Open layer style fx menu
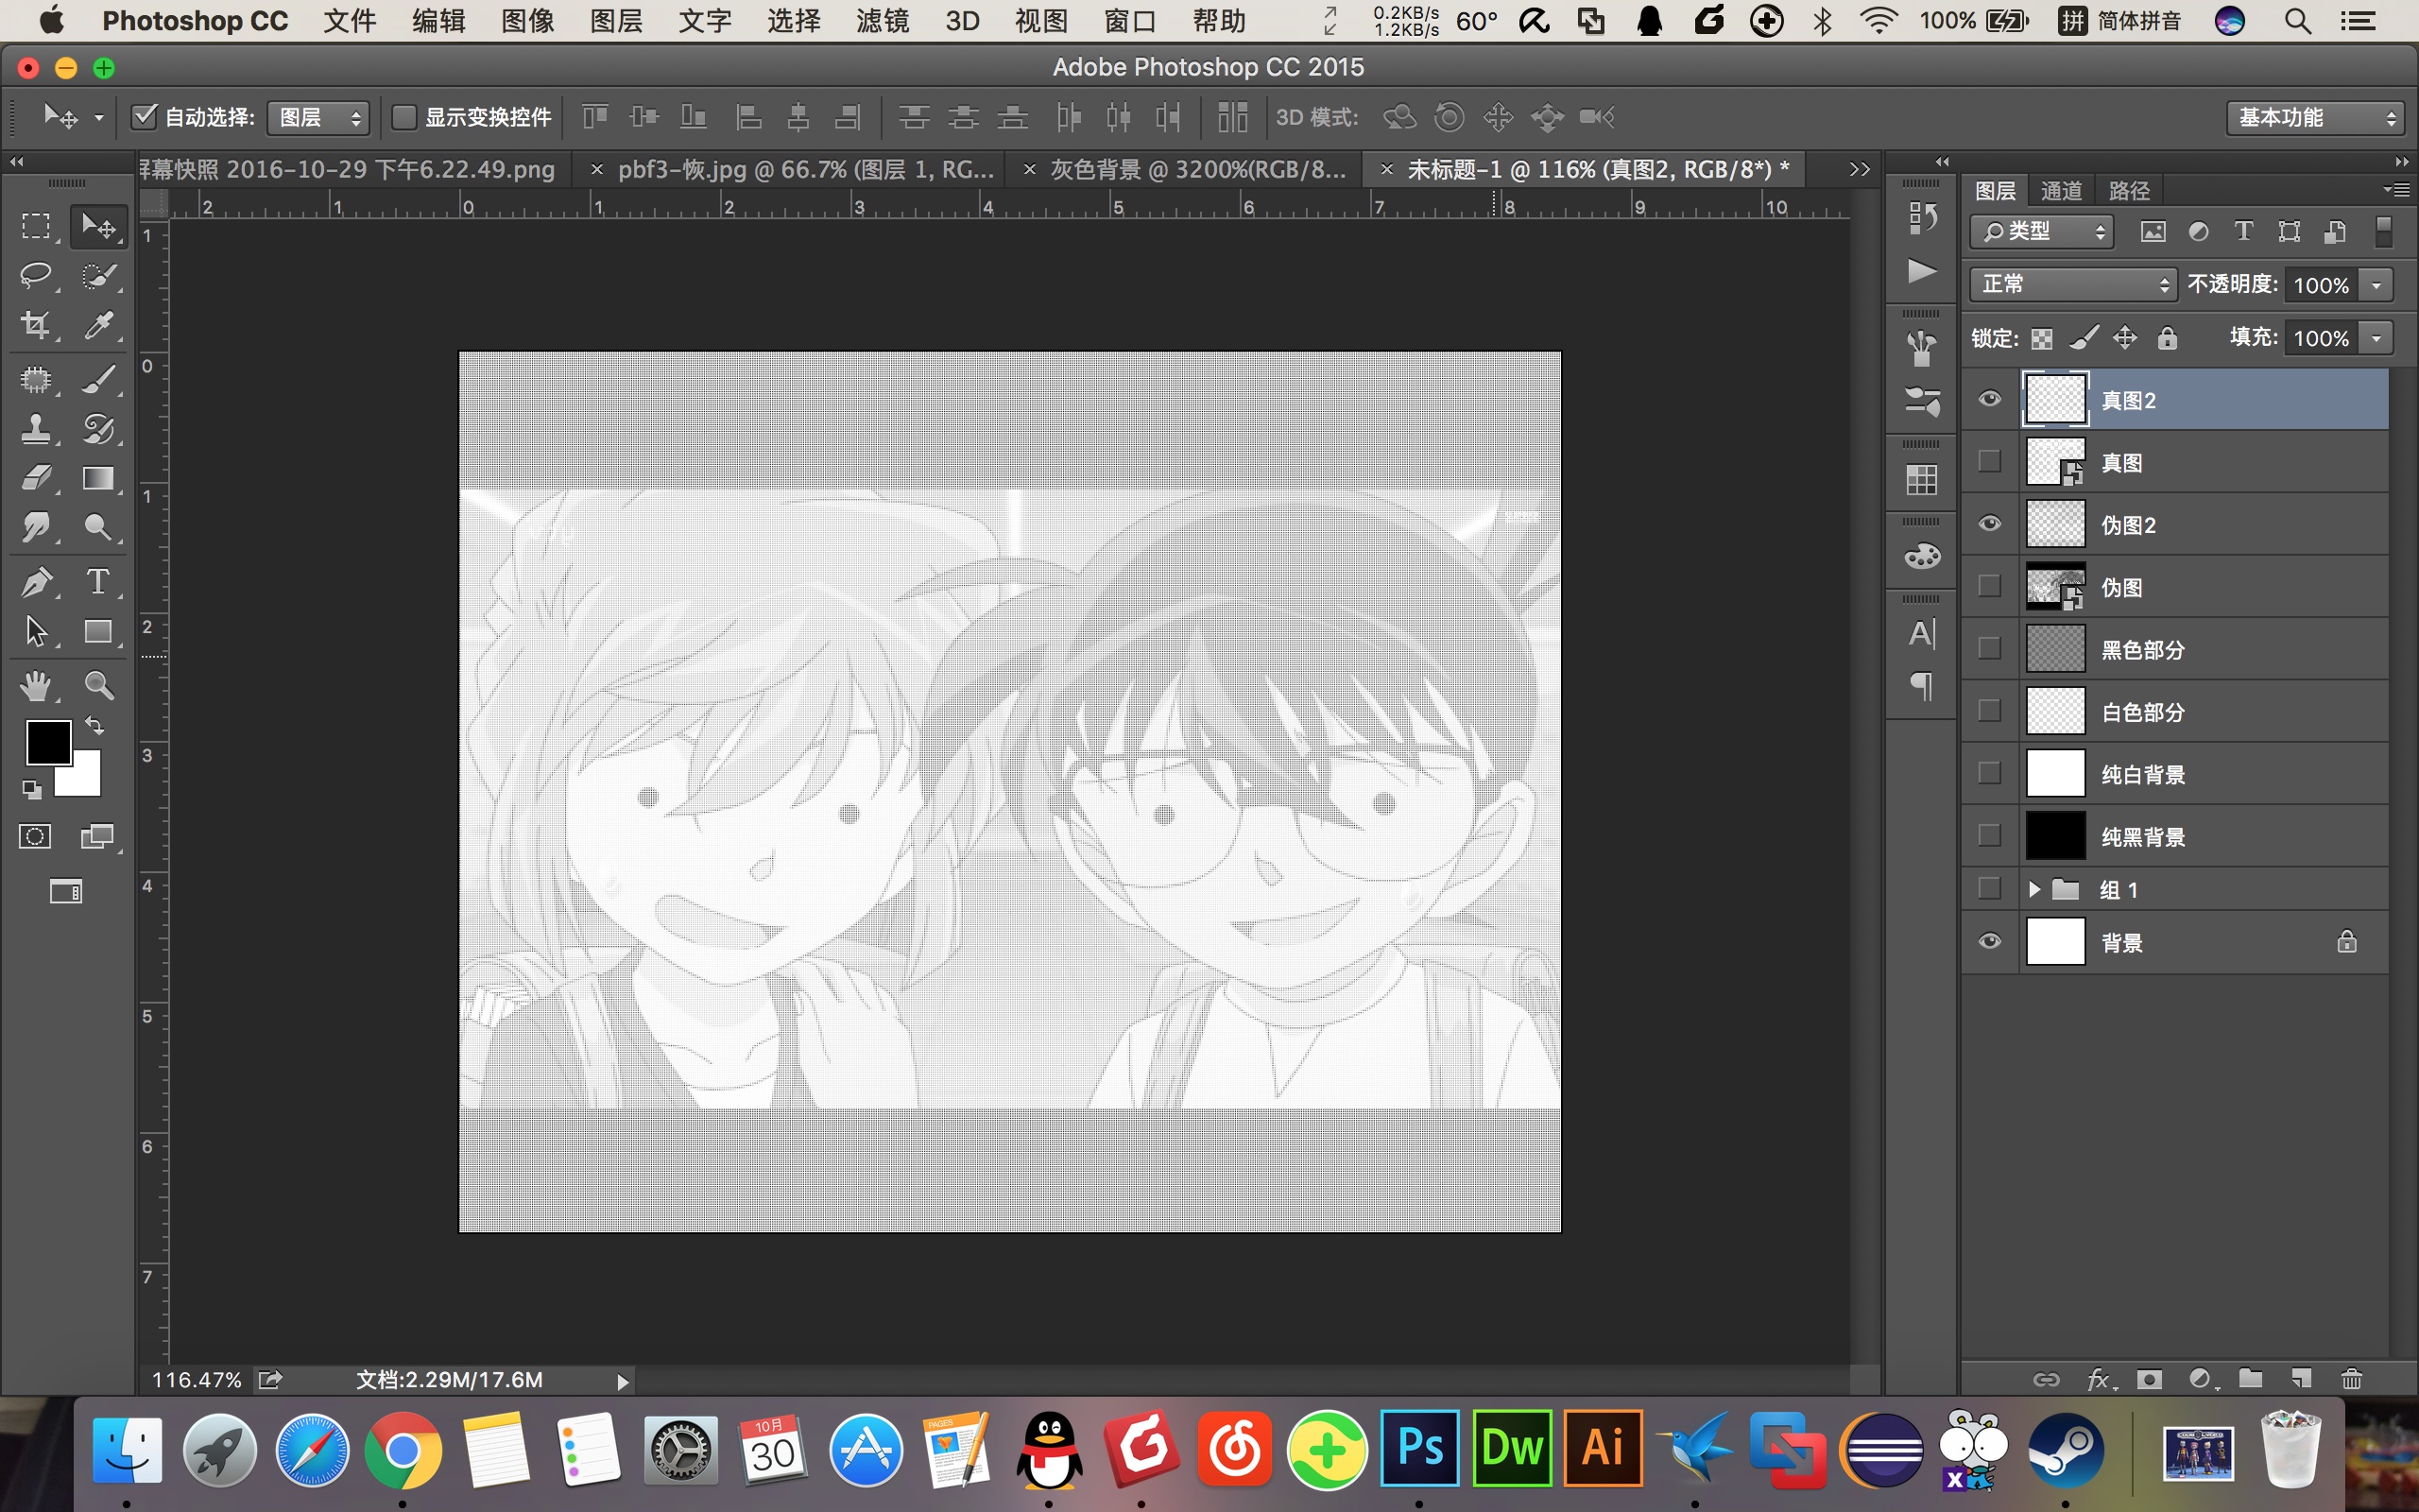The image size is (2419, 1512). coord(2101,1379)
